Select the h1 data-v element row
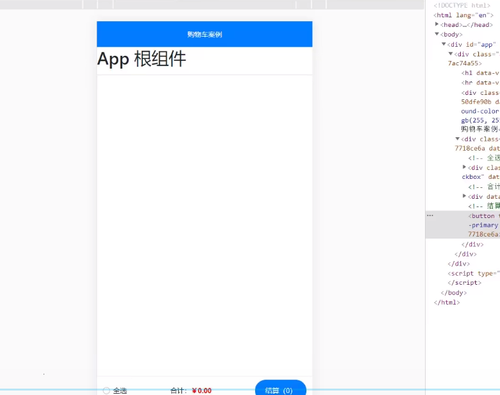Image resolution: width=500 pixels, height=395 pixels. [480, 73]
